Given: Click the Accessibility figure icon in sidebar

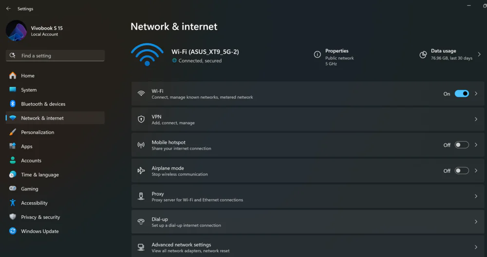Looking at the screenshot, I should [13, 202].
